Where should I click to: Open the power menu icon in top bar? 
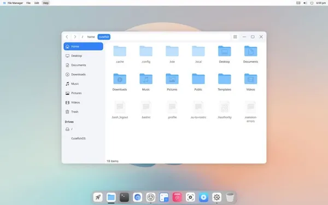pyautogui.click(x=312, y=3)
